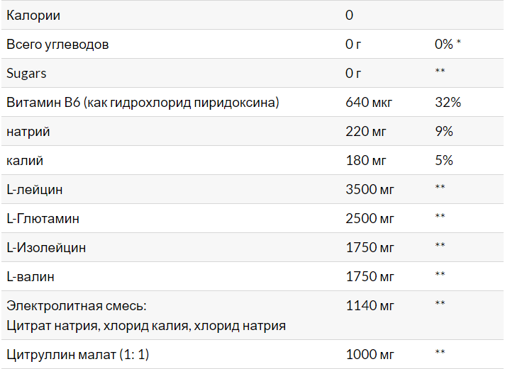
Task: Select the натрий row label
Action: coord(28,131)
